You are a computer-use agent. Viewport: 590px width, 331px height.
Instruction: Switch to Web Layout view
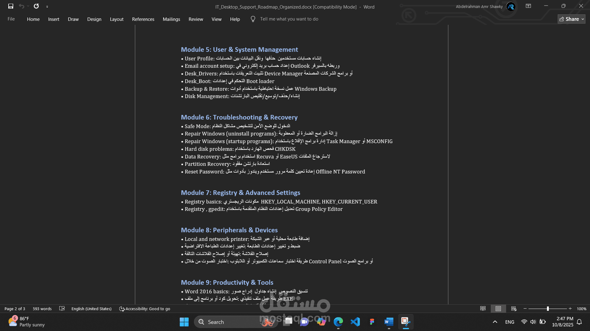click(x=513, y=309)
